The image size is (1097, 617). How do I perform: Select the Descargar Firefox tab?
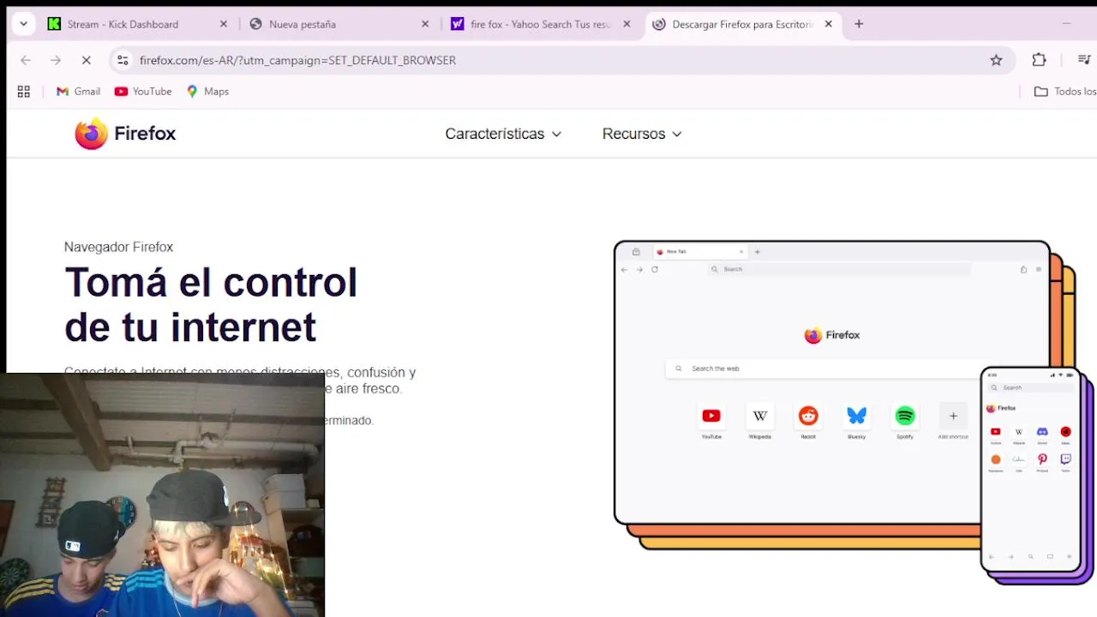pyautogui.click(x=742, y=24)
